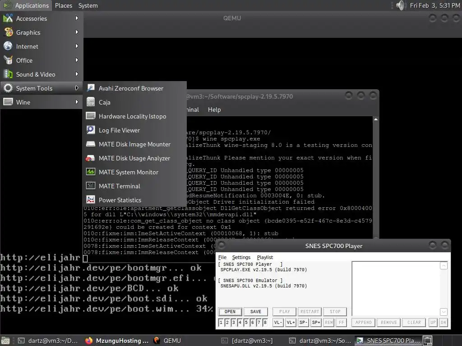The width and height of the screenshot is (462, 346).
Task: Click the FF fast-forward button
Action: point(342,323)
